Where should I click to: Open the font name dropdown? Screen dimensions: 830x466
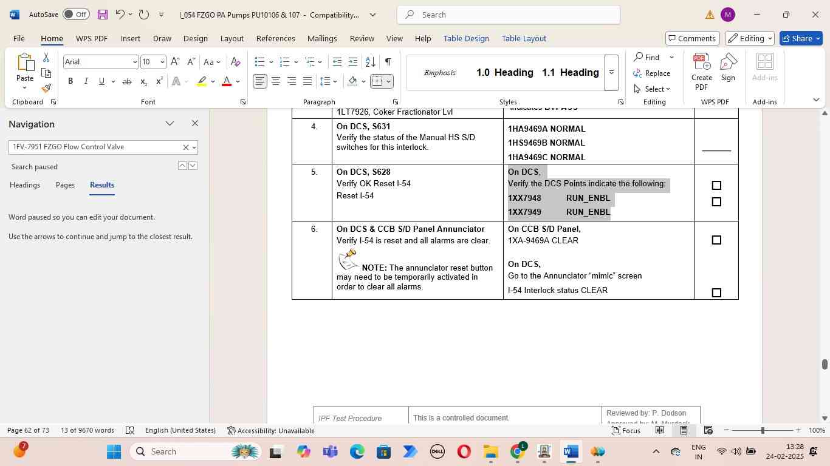click(x=134, y=62)
